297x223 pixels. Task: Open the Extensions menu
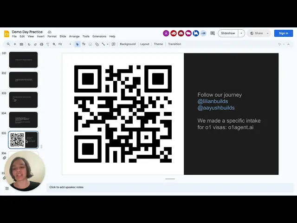(99, 36)
